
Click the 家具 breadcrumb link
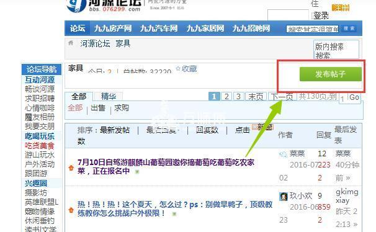[x=123, y=43]
